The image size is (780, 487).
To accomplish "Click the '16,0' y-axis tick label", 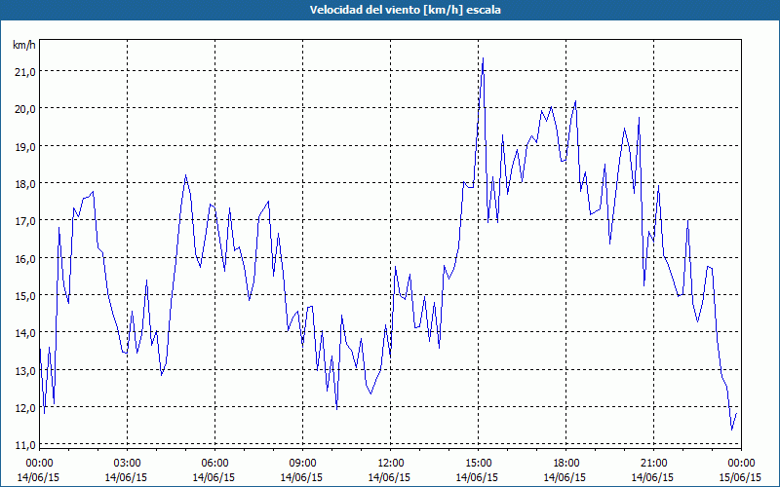I will click(x=25, y=258).
